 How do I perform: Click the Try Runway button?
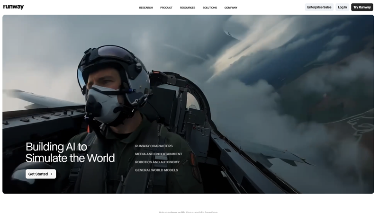(x=362, y=7)
